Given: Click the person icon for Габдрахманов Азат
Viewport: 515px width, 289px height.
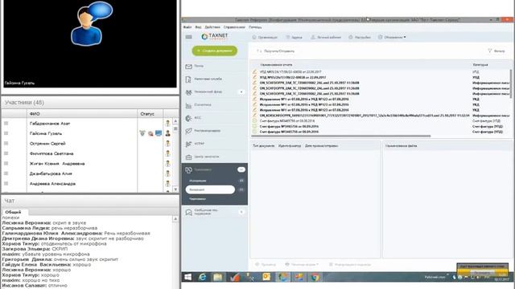Looking at the screenshot, I should click(x=168, y=123).
